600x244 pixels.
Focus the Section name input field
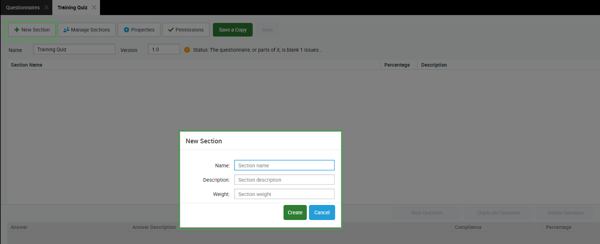284,165
